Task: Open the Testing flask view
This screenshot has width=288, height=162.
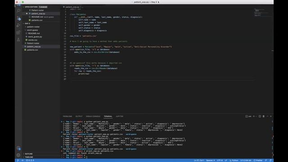Action: tap(18, 40)
